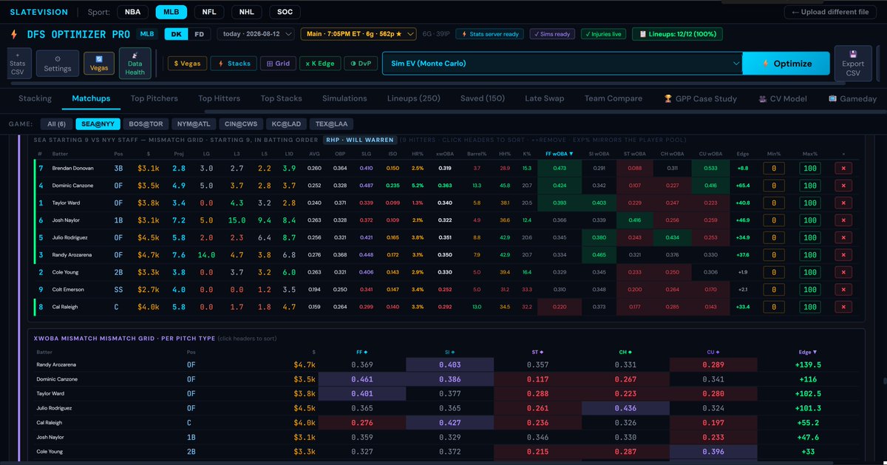Edit Max% field for Cal Raleigh
Image resolution: width=887 pixels, height=465 pixels.
(x=810, y=307)
